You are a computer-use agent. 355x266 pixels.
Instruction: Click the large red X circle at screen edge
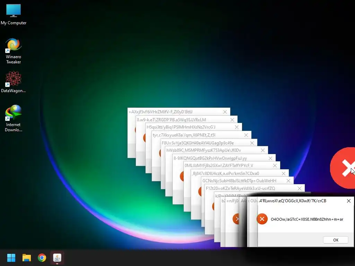pos(343,168)
